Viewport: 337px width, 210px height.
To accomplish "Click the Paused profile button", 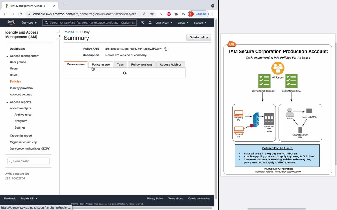I will pos(198,14).
